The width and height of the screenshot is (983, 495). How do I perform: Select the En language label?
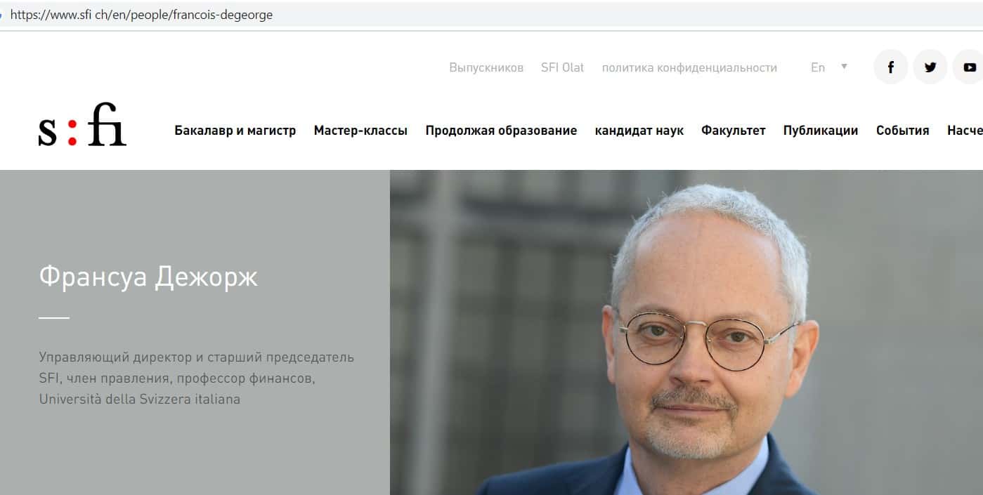tap(818, 67)
